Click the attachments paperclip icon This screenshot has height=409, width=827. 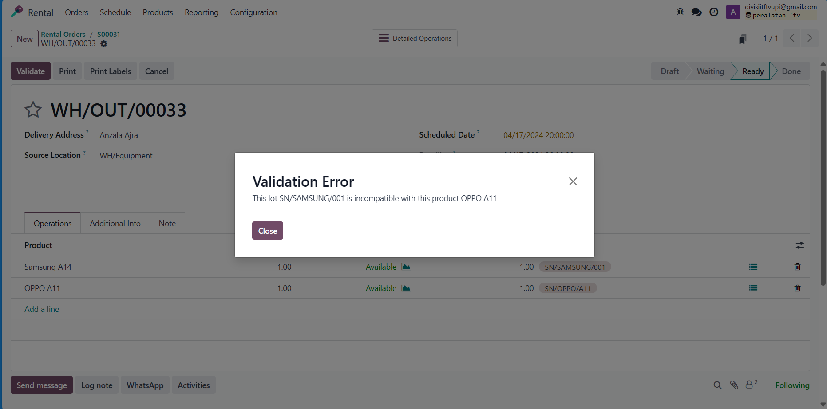[x=734, y=385]
